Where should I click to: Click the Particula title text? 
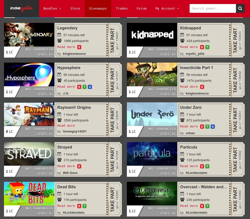click(189, 147)
